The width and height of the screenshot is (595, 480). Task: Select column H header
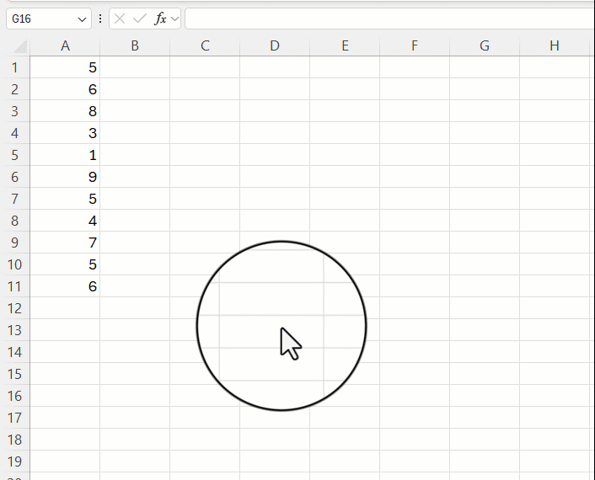click(555, 45)
